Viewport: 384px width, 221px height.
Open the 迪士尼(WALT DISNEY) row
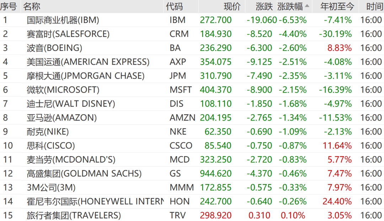71,104
